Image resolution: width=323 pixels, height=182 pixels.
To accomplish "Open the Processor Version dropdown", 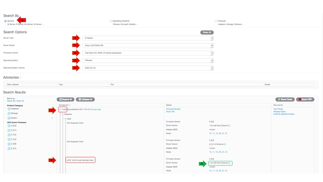I will pos(148,53).
